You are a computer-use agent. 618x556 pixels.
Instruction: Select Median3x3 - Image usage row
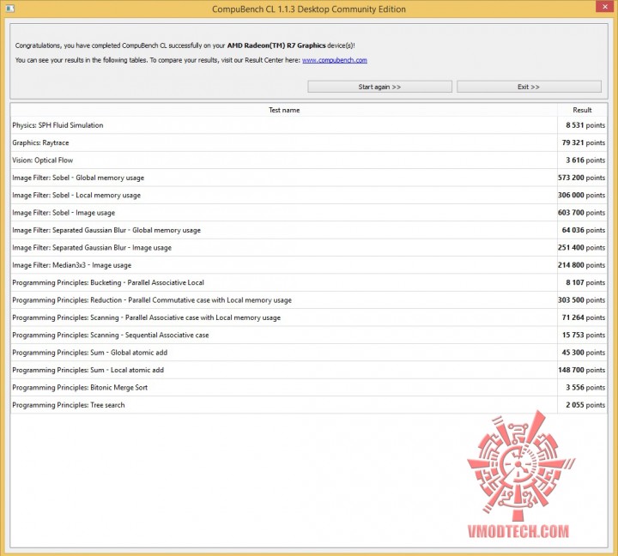(x=309, y=265)
